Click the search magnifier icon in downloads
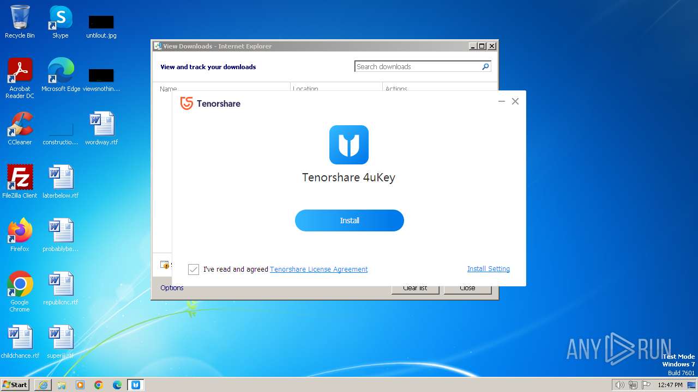This screenshot has height=392, width=698. tap(485, 66)
